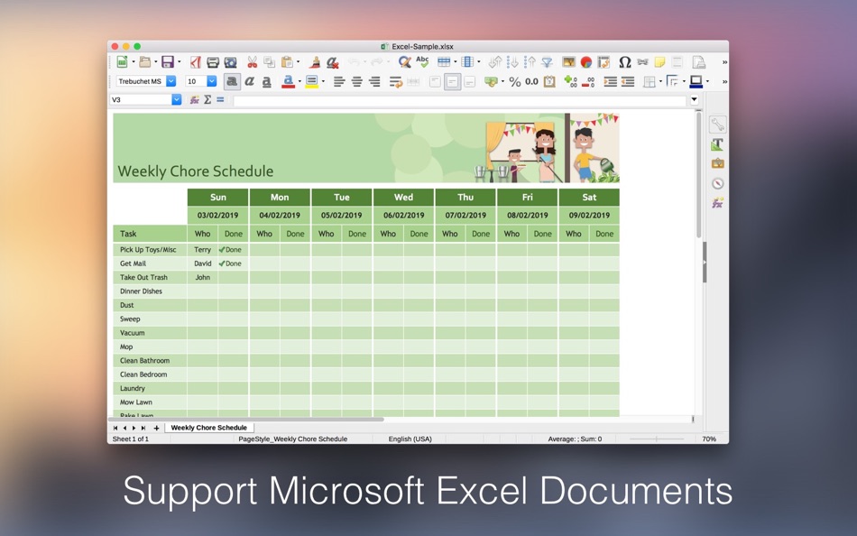Cut selection with the scissors icon
Viewport: 857px width, 536px height.
coord(252,61)
